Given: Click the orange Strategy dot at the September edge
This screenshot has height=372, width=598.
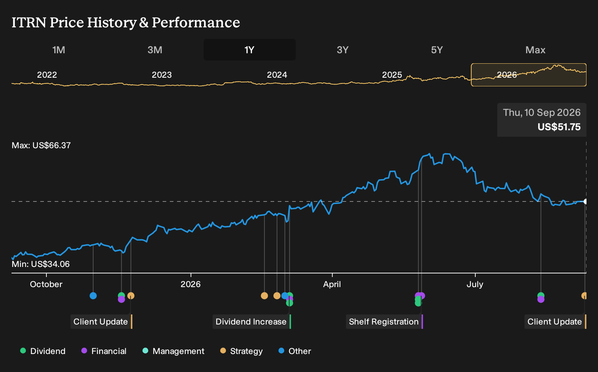Looking at the screenshot, I should pyautogui.click(x=584, y=296).
